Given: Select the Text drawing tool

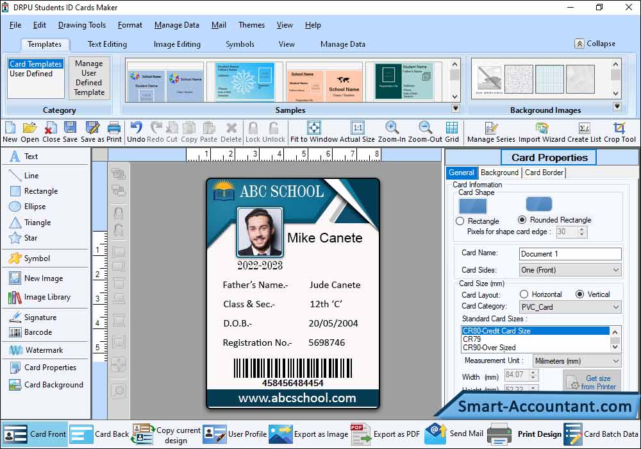Looking at the screenshot, I should point(24,157).
